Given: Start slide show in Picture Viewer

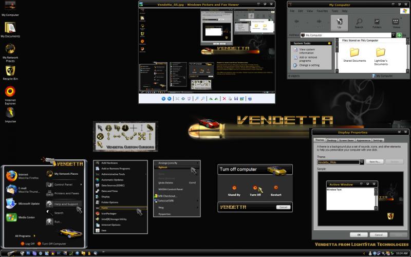Looking at the screenshot, I should point(189,99).
